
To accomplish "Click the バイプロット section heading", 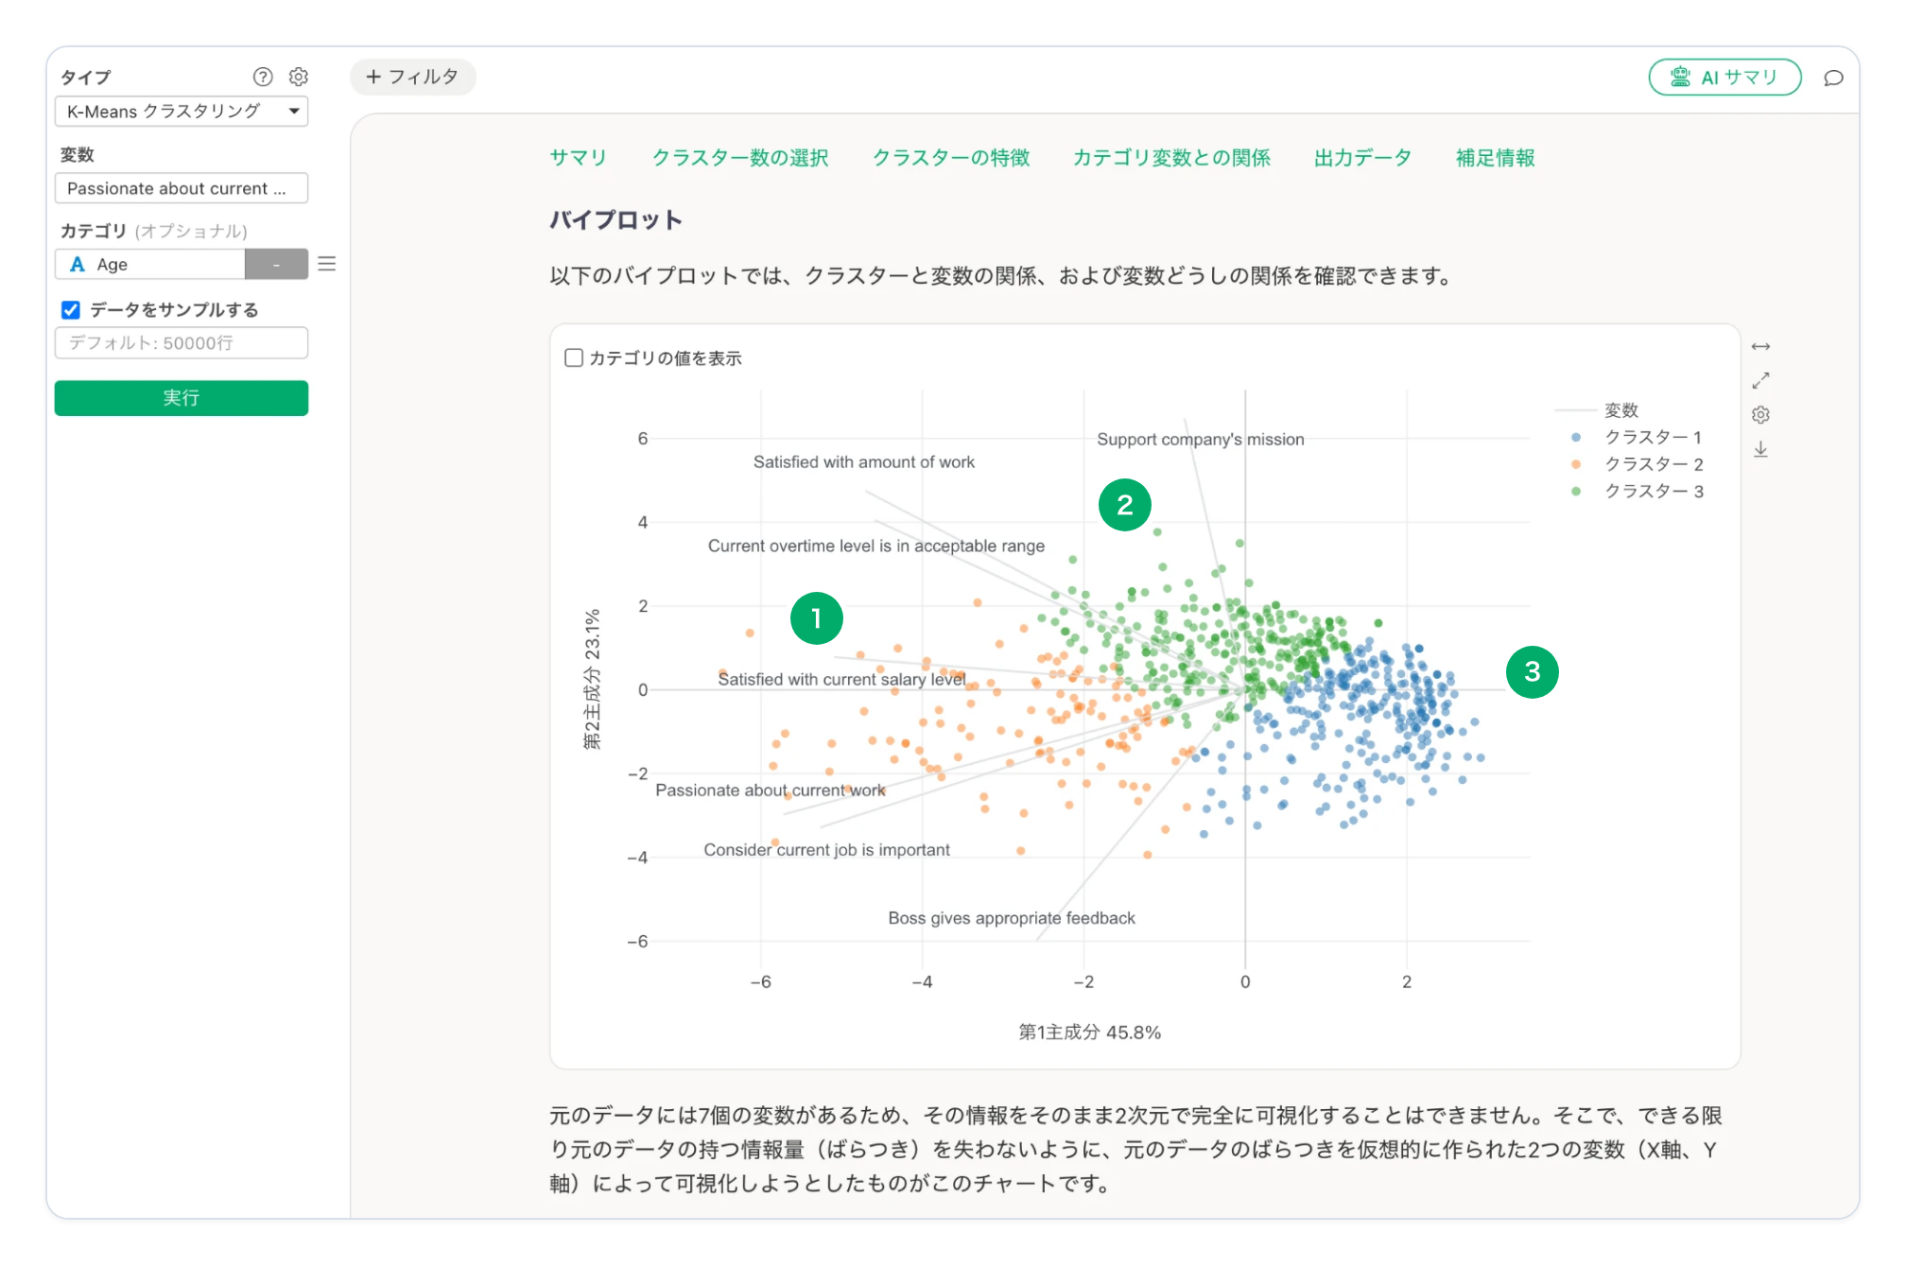I will [x=616, y=220].
